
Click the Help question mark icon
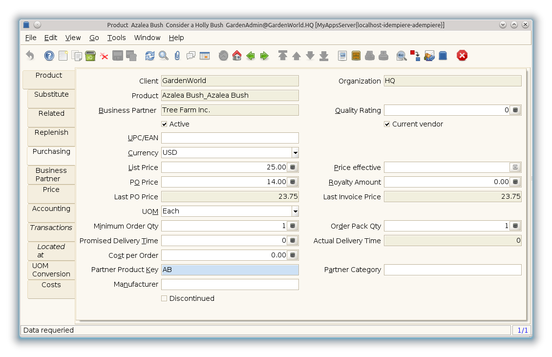[49, 56]
